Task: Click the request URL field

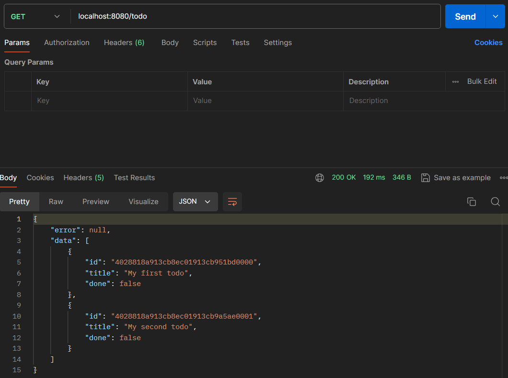Action: pyautogui.click(x=255, y=16)
